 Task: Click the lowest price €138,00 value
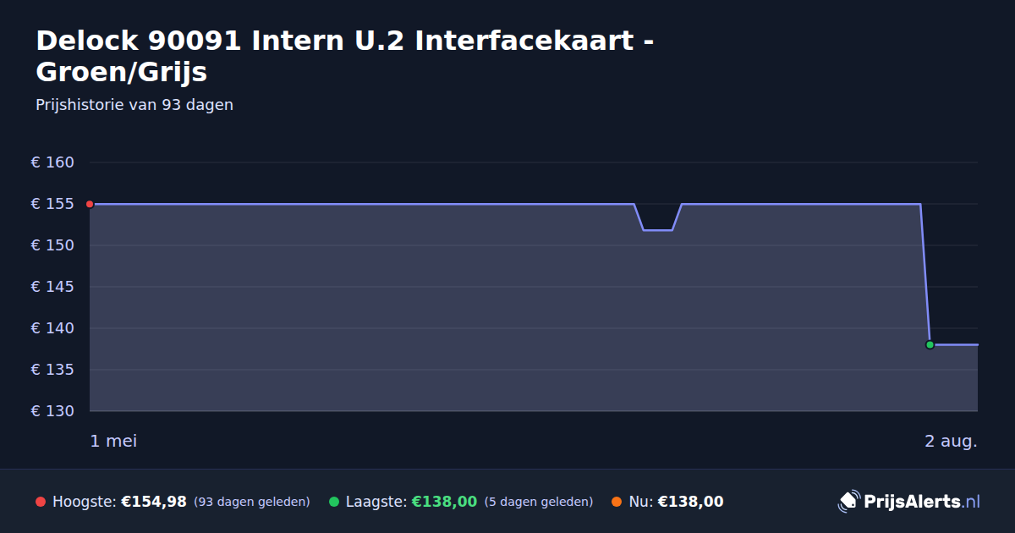click(444, 502)
